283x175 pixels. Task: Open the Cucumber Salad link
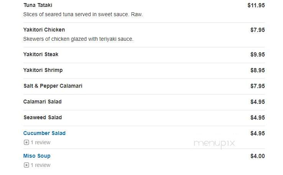tap(44, 133)
